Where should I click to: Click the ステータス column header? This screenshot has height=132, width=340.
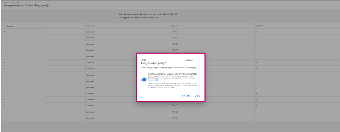click(x=90, y=26)
